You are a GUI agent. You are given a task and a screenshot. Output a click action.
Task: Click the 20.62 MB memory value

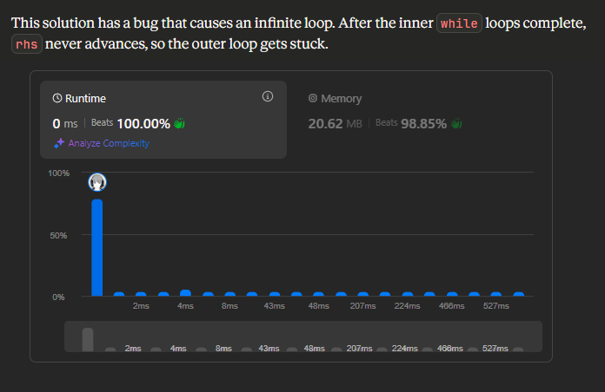335,124
